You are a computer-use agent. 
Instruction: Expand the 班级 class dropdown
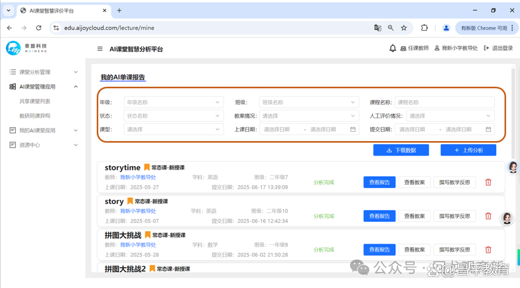pos(309,102)
